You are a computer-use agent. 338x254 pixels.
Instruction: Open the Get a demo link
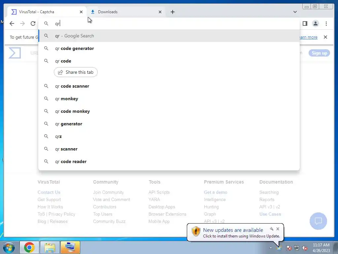(x=216, y=192)
